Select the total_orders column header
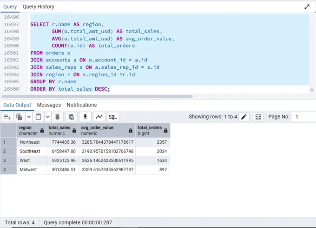316x228 pixels. click(x=153, y=130)
